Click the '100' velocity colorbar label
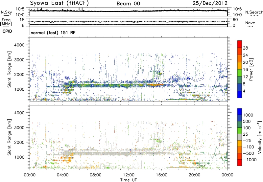The width and height of the screenshot is (263, 182). coord(247,128)
